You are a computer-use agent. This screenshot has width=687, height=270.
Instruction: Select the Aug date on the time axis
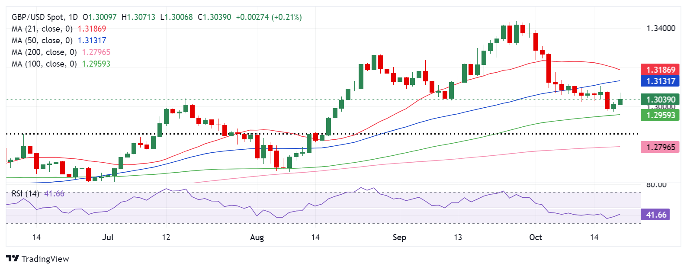pyautogui.click(x=257, y=237)
